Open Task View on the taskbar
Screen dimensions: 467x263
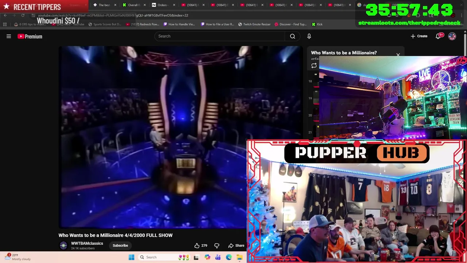(196, 257)
